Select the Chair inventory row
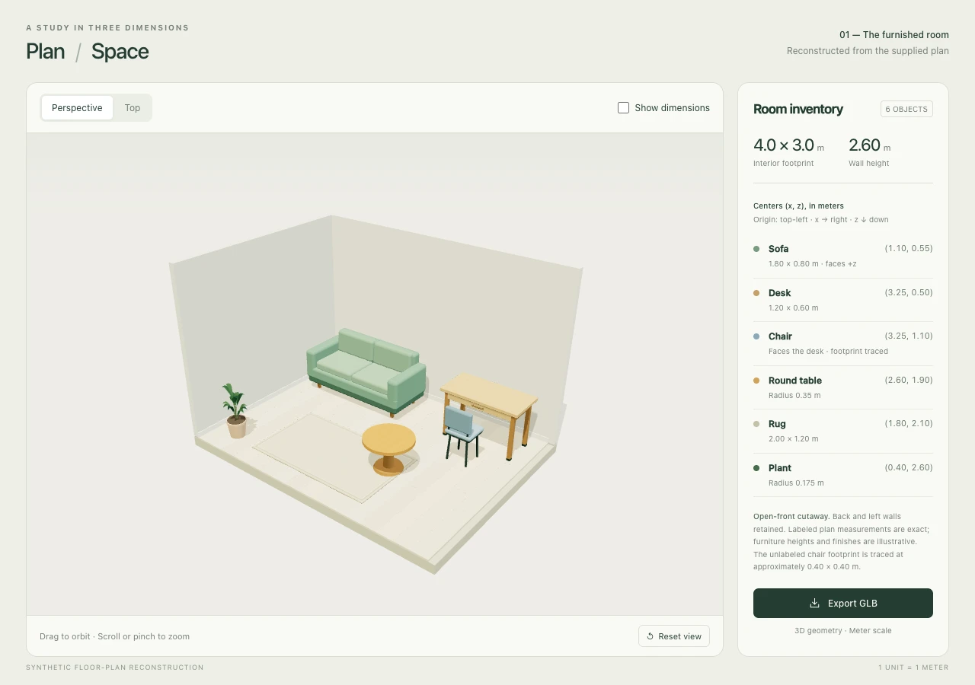The height and width of the screenshot is (685, 975). pos(843,343)
